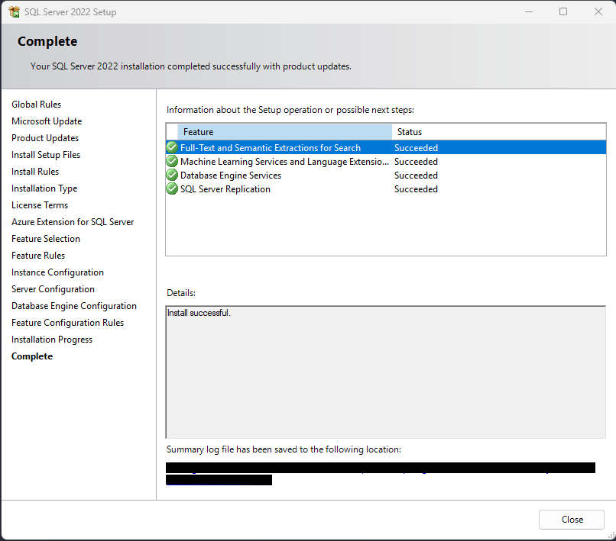Viewport: 616px width, 541px height.
Task: Click the Database Engine Configuration step
Action: coord(74,306)
